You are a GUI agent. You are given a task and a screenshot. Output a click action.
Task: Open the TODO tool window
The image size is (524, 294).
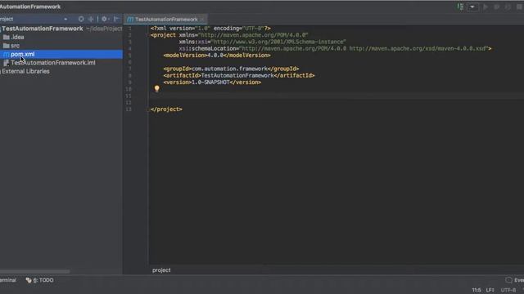(40, 280)
